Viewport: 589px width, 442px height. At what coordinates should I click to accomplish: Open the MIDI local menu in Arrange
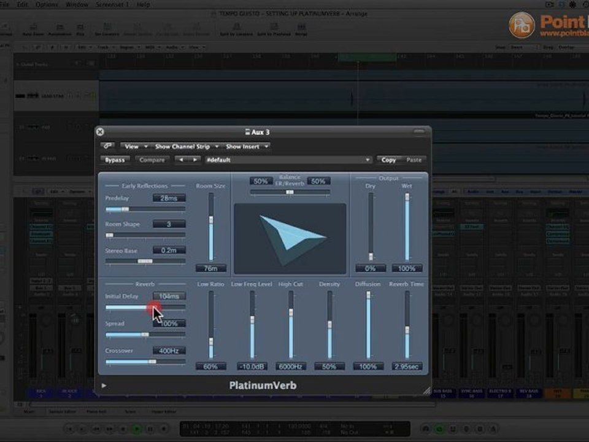pyautogui.click(x=152, y=47)
